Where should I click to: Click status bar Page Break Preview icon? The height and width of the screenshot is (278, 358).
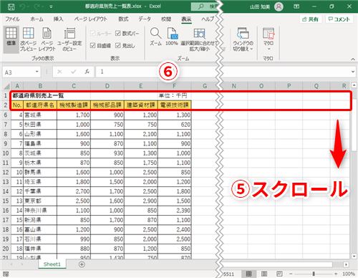click(279, 274)
